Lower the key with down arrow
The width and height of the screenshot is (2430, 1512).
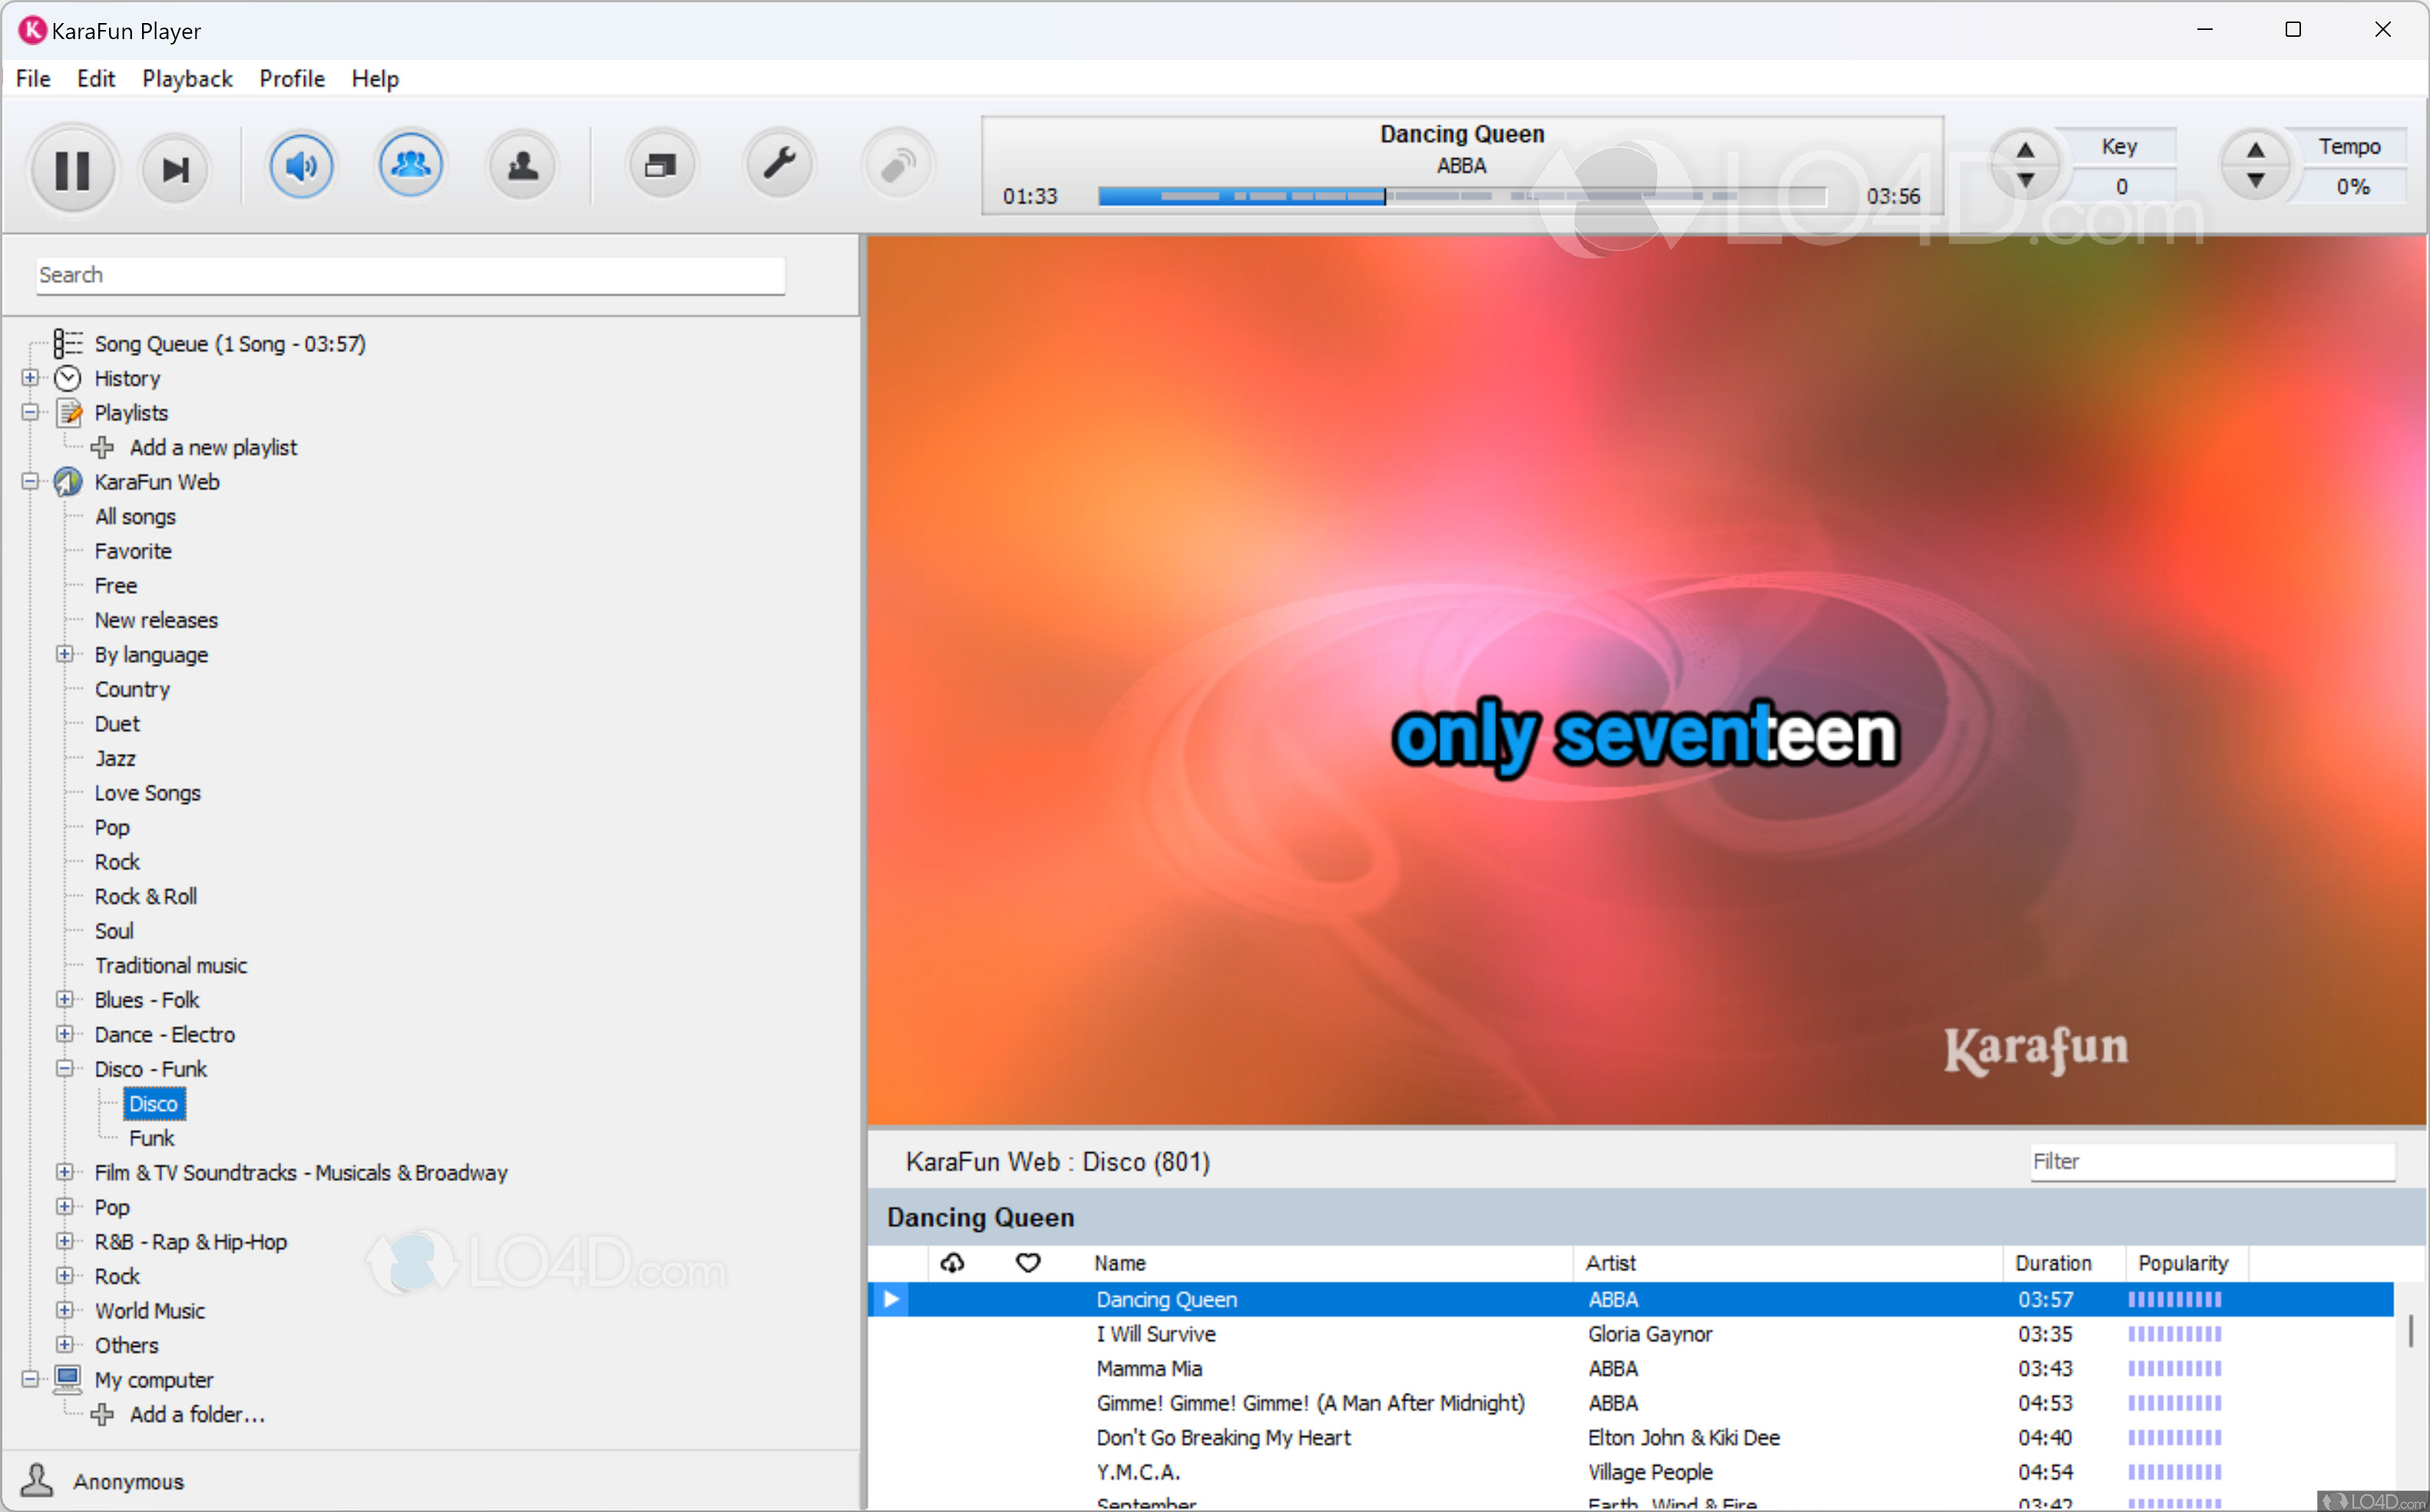(2025, 181)
